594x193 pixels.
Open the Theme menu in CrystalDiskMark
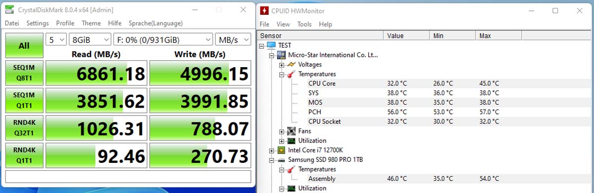click(91, 23)
